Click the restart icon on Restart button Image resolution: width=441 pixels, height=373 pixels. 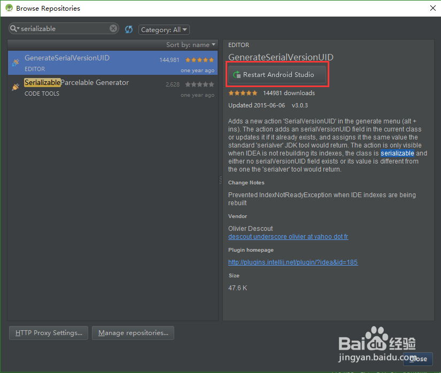point(237,74)
